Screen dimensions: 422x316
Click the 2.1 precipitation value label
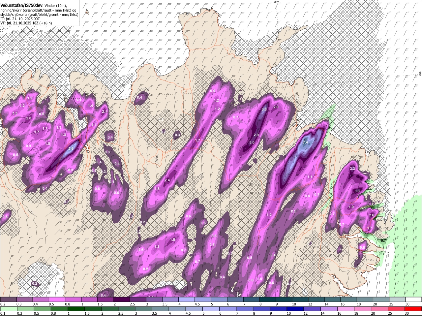pyautogui.click(x=105, y=111)
